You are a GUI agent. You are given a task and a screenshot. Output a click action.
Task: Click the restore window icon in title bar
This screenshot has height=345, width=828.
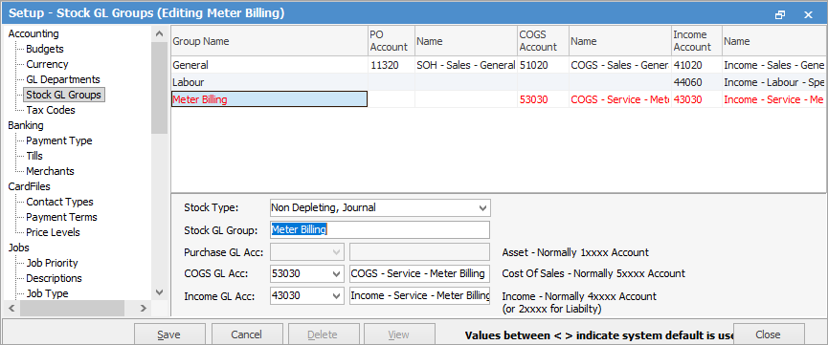pos(779,14)
